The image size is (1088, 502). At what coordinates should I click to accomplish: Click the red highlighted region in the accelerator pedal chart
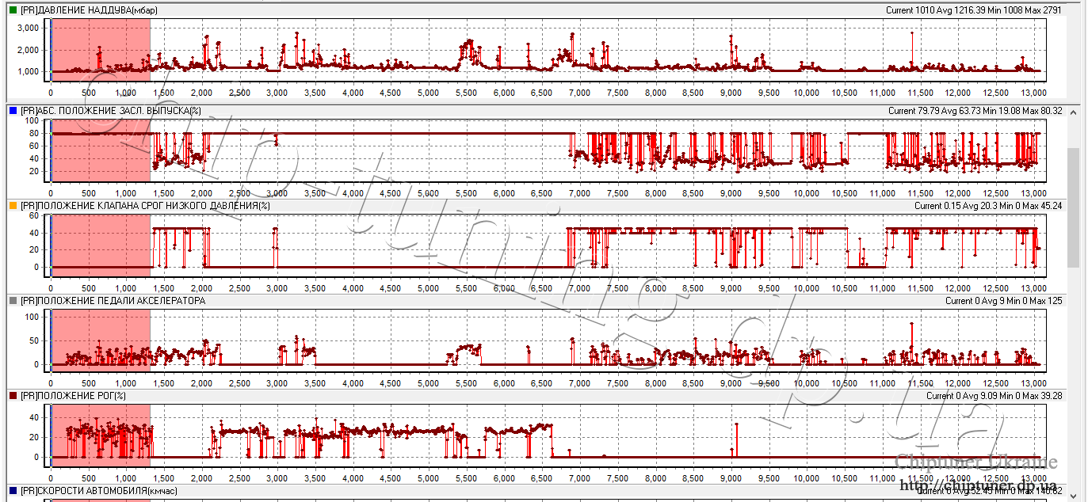coord(101,340)
